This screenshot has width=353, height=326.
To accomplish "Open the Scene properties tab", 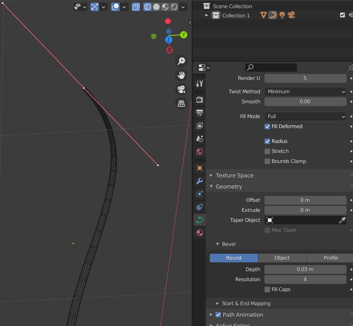I will tap(200, 139).
